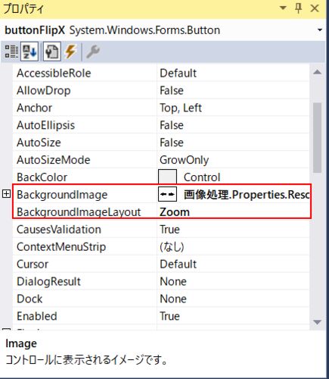Open the Events lightning bolt icon
Image resolution: width=329 pixels, height=379 pixels.
(x=70, y=52)
